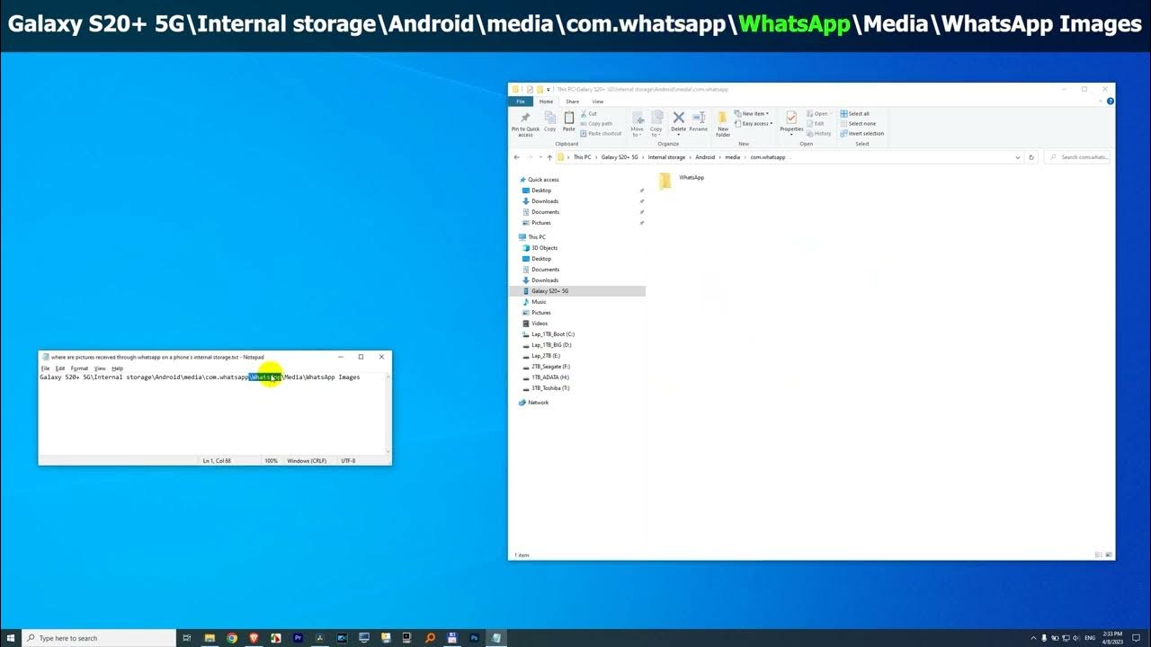Open the New item dropdown
The height and width of the screenshot is (647, 1151).
752,114
